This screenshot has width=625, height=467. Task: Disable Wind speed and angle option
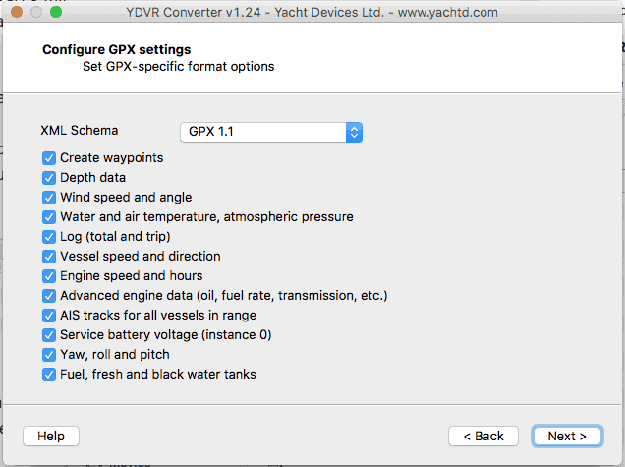click(49, 198)
